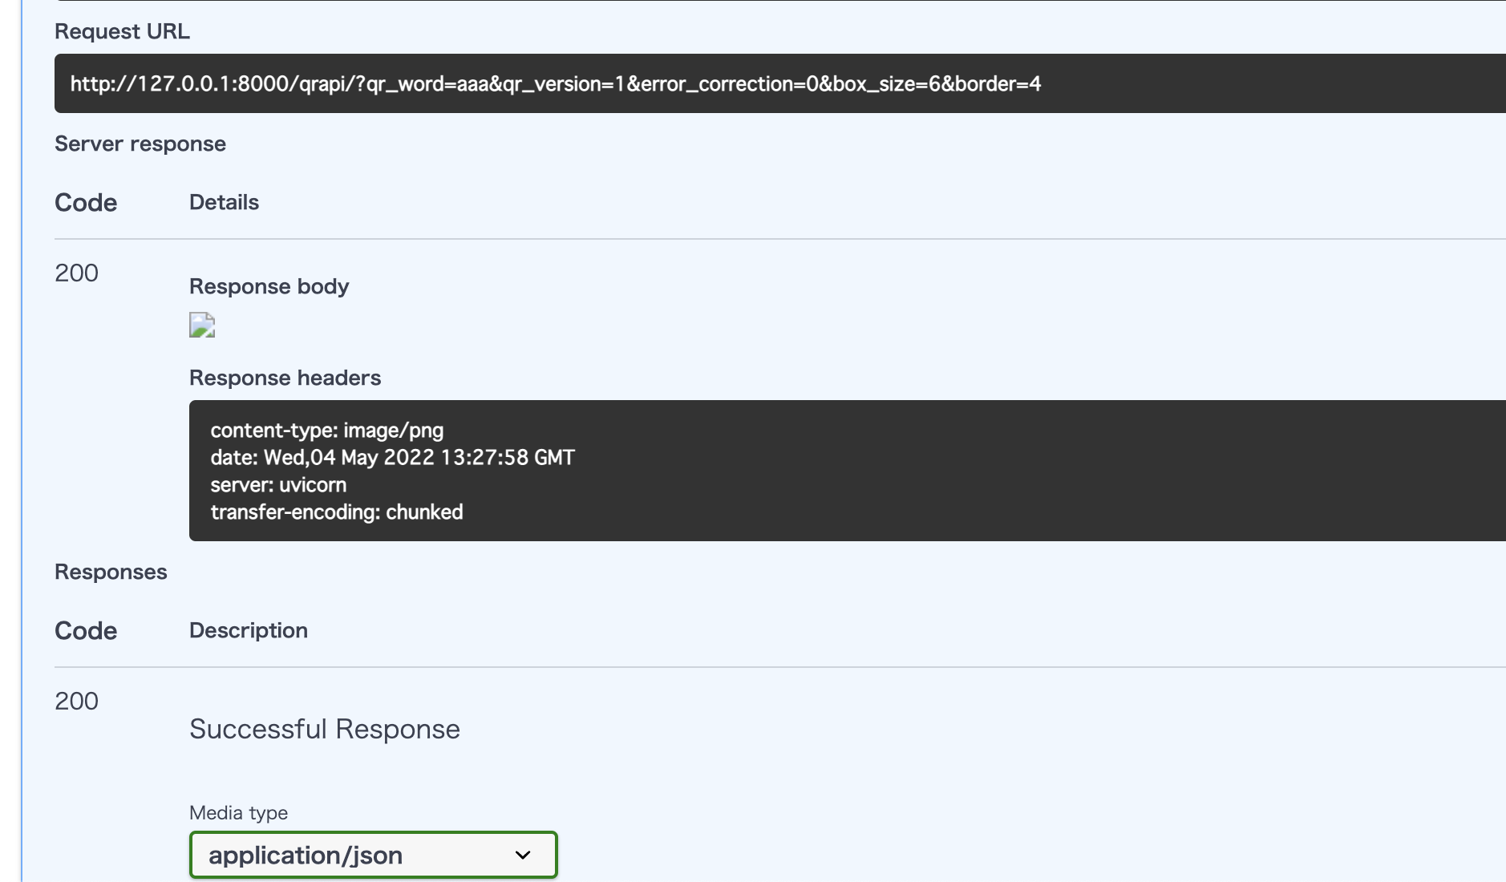Click the 200 code beside Successful Response
This screenshot has height=882, width=1506.
click(x=77, y=701)
